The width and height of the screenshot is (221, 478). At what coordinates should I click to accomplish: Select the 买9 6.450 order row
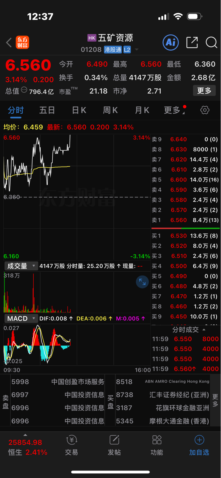tap(185, 317)
